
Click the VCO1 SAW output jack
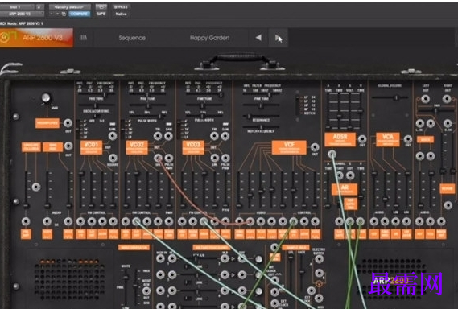coord(112,136)
